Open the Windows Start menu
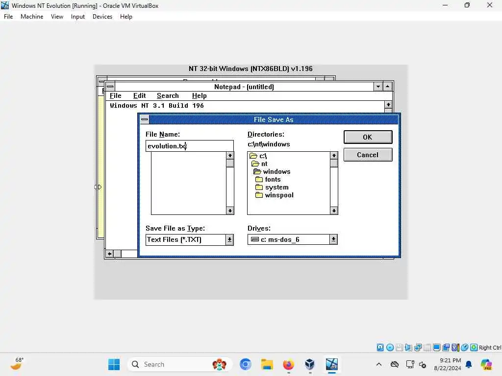The image size is (502, 376). [114, 364]
